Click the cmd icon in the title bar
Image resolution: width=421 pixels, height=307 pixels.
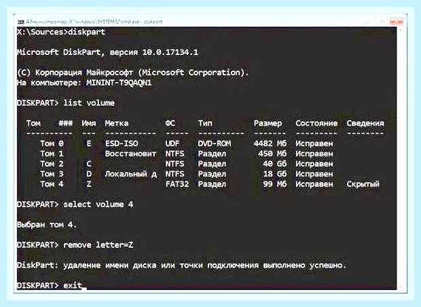coord(20,22)
